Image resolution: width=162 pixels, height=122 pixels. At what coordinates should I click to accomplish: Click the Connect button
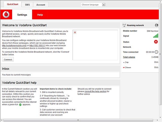point(8,59)
